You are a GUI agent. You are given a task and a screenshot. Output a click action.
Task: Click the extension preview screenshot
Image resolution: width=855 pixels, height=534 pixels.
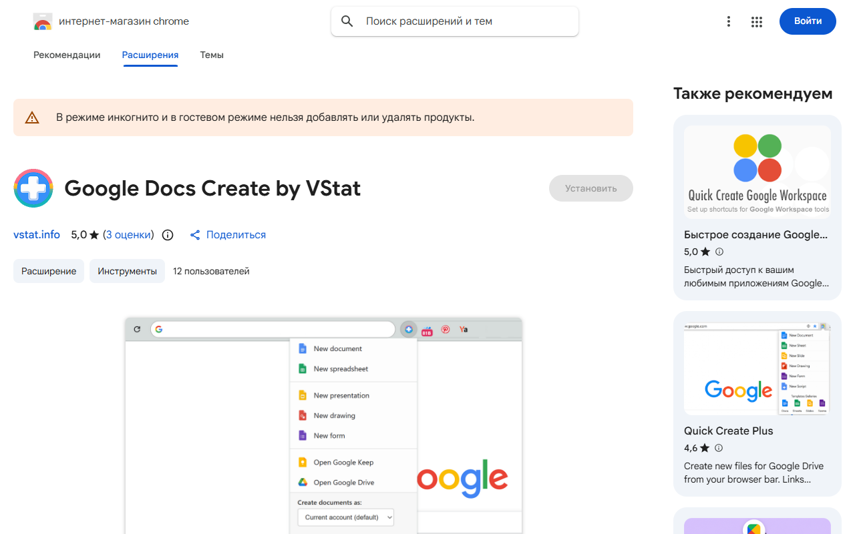[323, 425]
